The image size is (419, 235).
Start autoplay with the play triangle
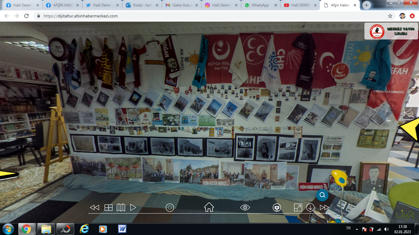(133, 207)
